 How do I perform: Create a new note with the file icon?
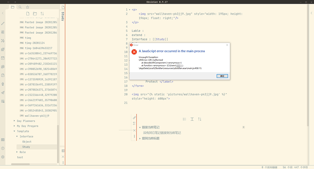coord(28,14)
